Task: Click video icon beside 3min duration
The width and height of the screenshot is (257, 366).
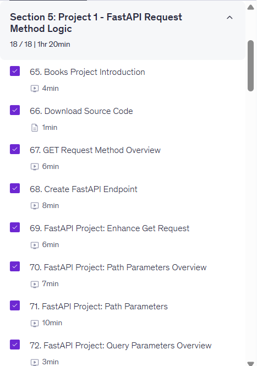Action: tap(35, 362)
